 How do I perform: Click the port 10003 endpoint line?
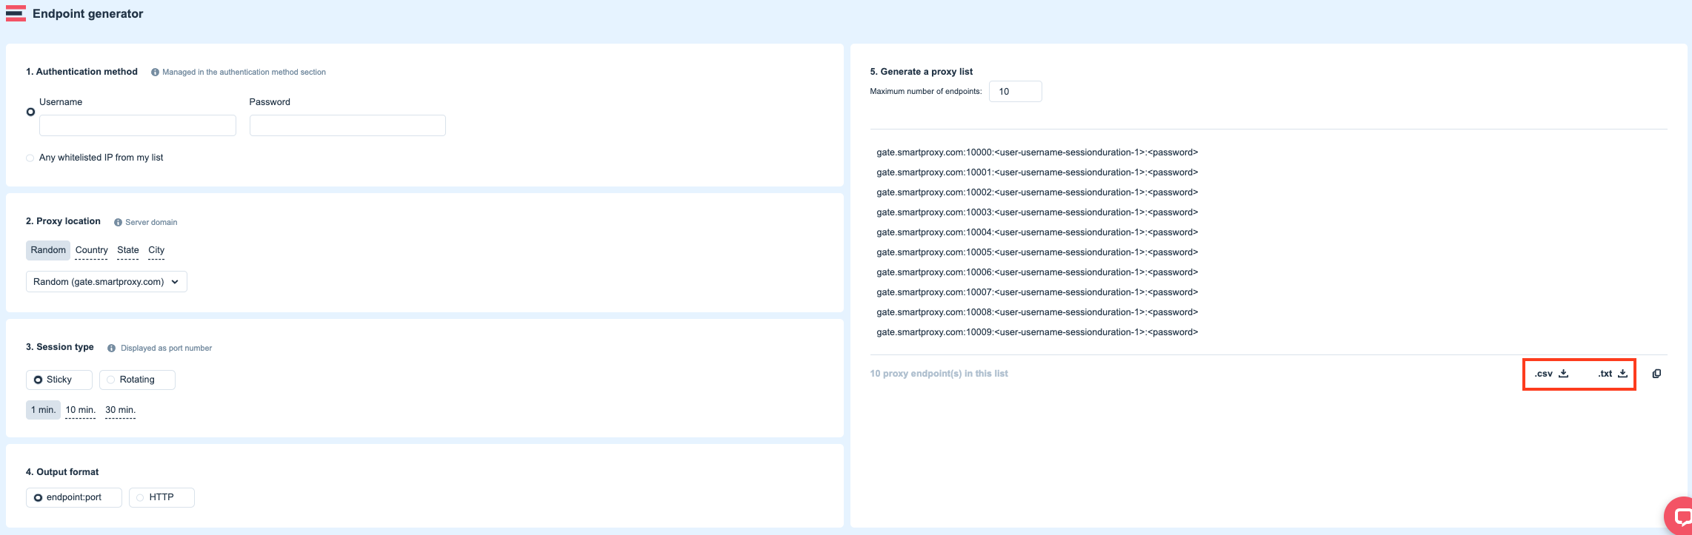pos(1037,212)
